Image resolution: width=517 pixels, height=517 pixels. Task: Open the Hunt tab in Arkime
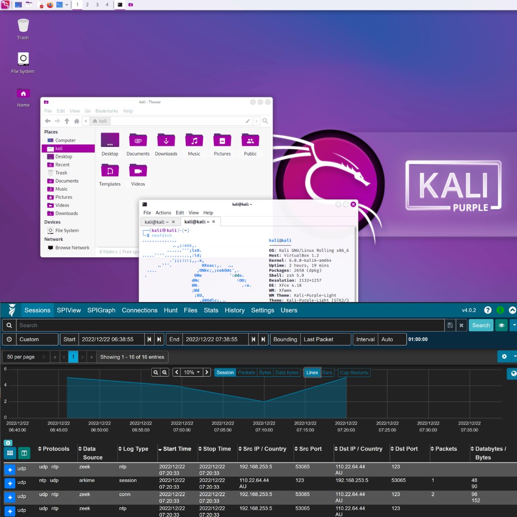(x=170, y=310)
